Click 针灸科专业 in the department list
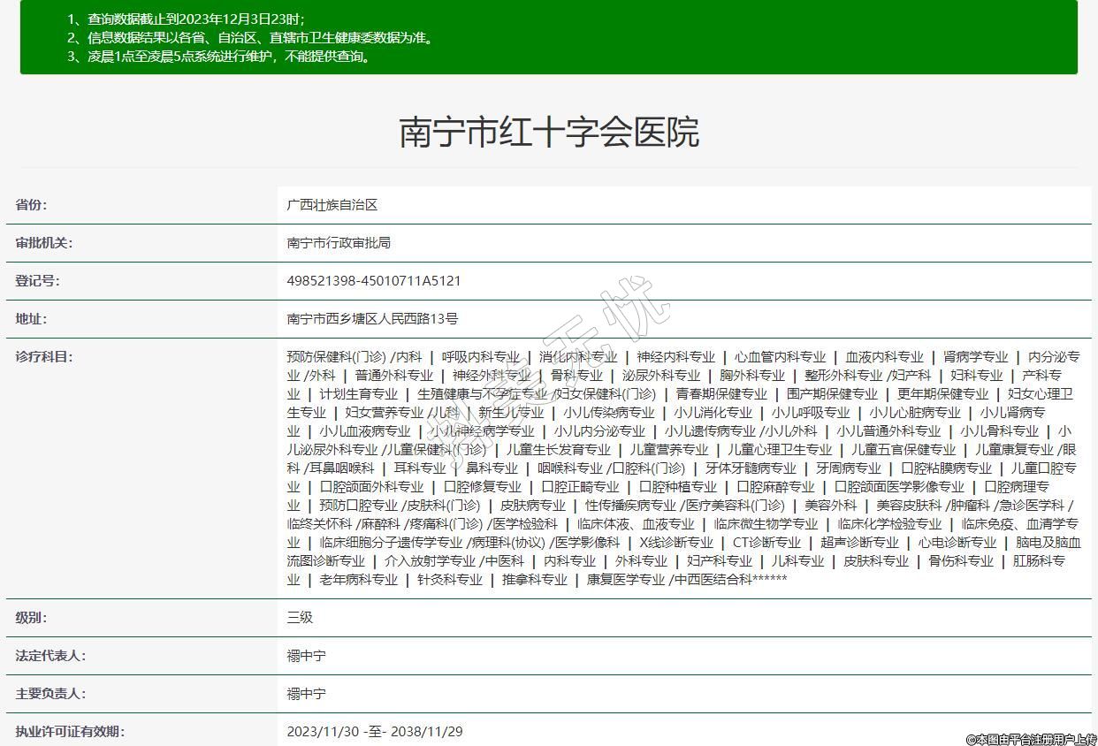Viewport: 1098px width, 746px height. 450,580
